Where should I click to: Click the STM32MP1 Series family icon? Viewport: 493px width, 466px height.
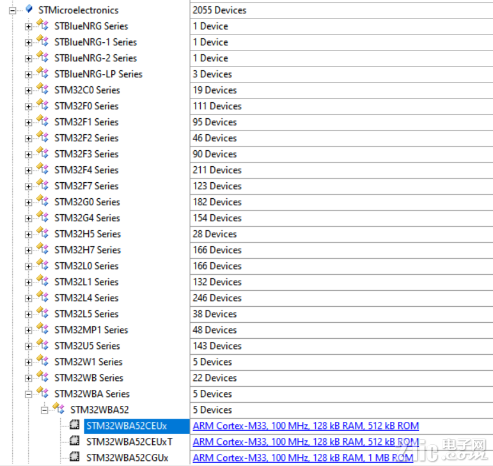pos(42,329)
